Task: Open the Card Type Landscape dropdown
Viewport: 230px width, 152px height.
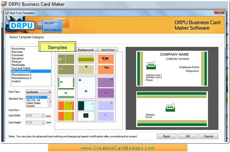Action: click(x=38, y=92)
